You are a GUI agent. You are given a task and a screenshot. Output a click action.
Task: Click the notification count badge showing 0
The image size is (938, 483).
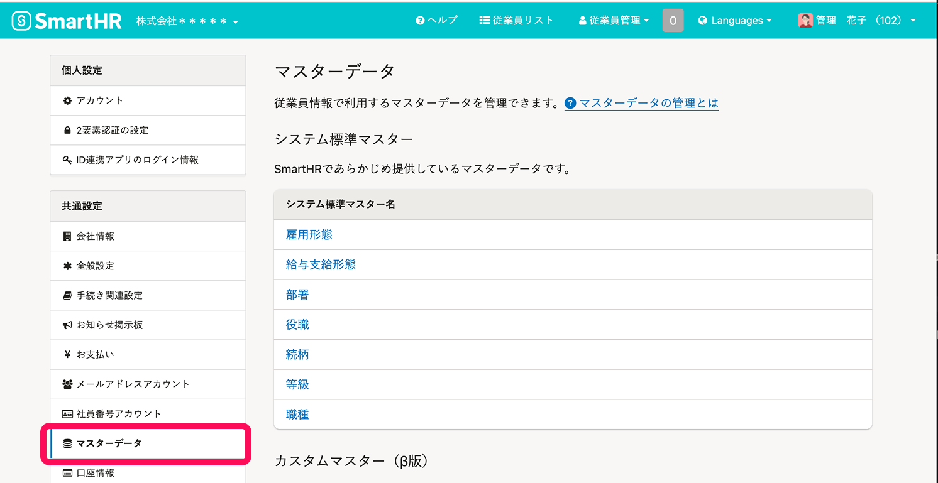point(673,21)
